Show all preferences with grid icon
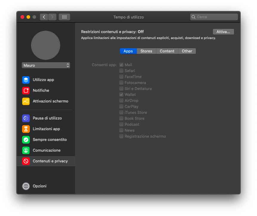Screen dimensions: 257x216 (64, 17)
